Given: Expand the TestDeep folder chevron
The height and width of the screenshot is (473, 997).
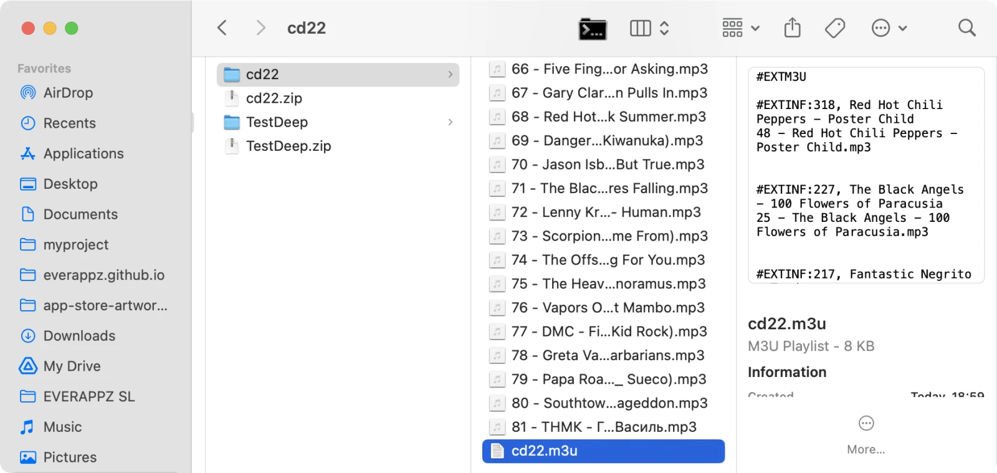Looking at the screenshot, I should pos(450,122).
